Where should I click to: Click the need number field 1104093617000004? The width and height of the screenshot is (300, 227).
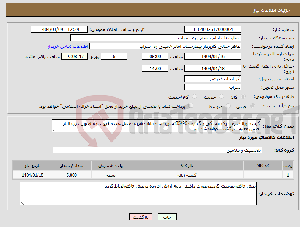point(213,30)
